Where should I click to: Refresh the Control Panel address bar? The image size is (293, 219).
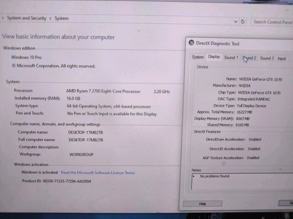243,22
